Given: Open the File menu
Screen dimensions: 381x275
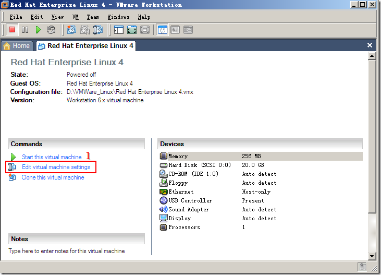Looking at the screenshot, I should coord(16,17).
